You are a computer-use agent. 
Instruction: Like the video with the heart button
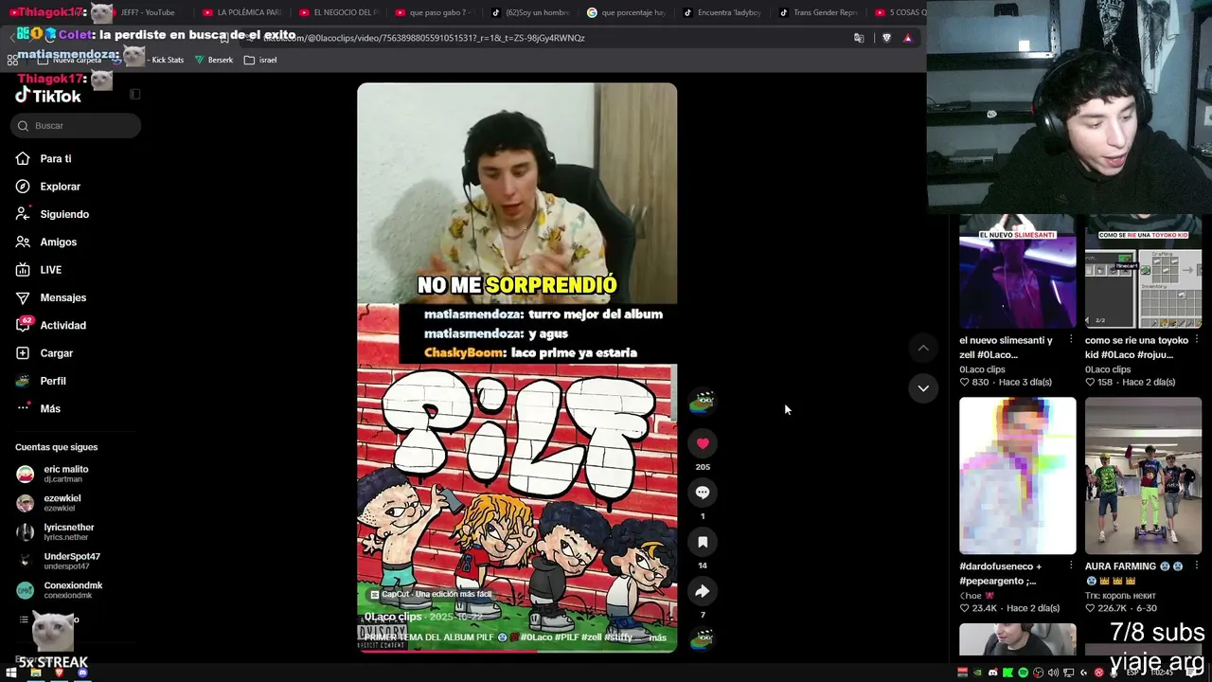[703, 443]
